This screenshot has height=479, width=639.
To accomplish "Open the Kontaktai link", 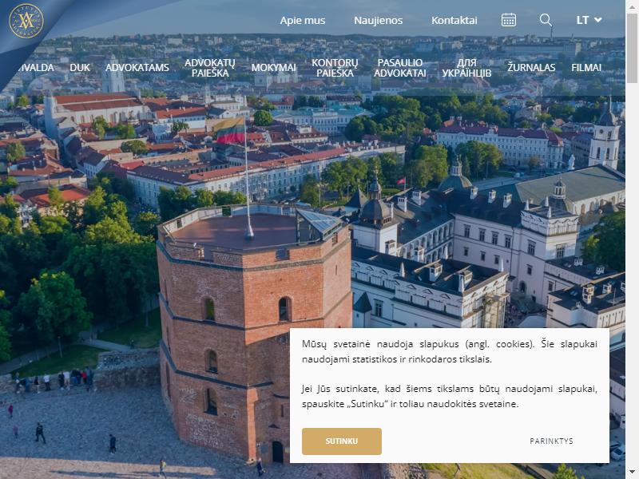I will (454, 21).
